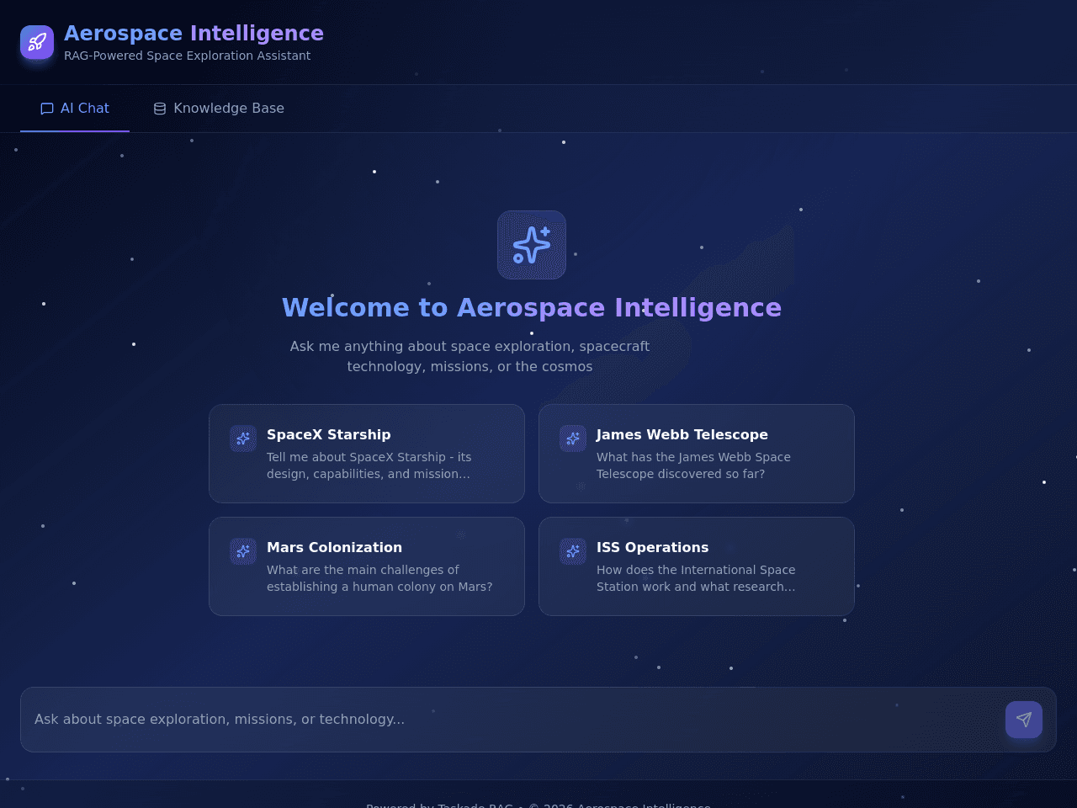Click sparkle icon on ISS Operations card
The image size is (1077, 808).
coord(573,551)
